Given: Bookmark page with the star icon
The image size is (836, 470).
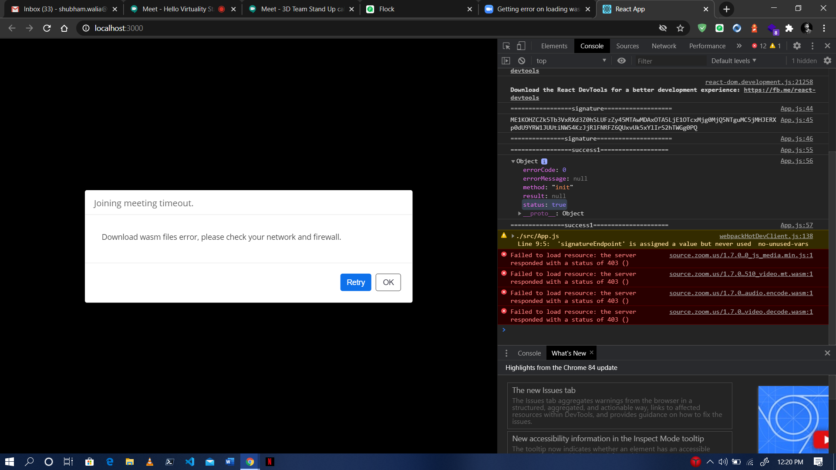Looking at the screenshot, I should click(x=680, y=28).
